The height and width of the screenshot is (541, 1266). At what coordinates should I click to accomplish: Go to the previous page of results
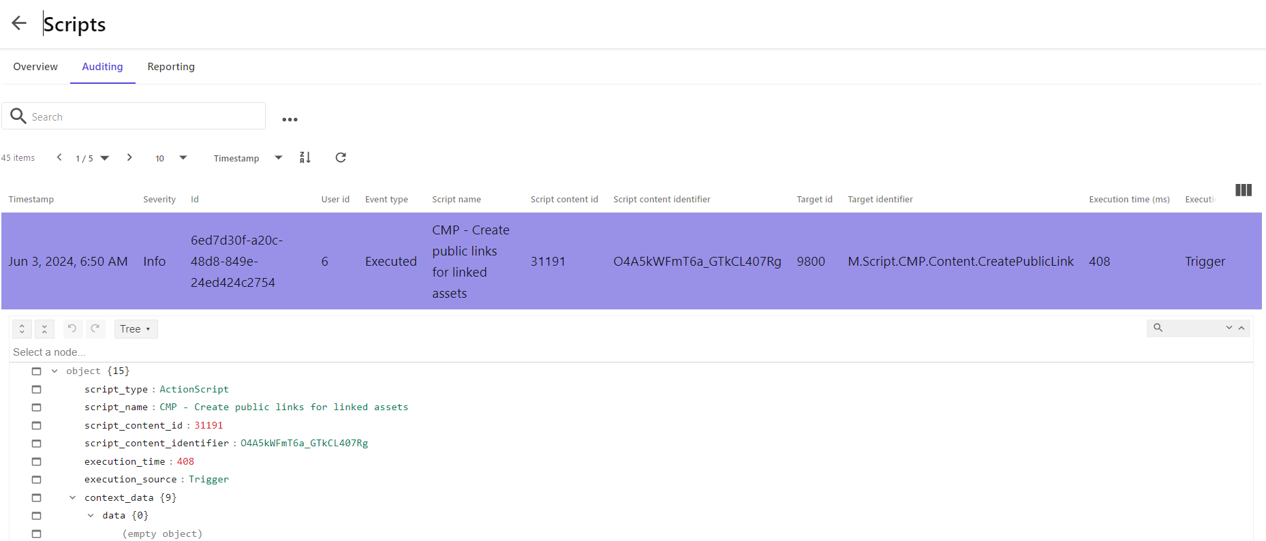[59, 157]
